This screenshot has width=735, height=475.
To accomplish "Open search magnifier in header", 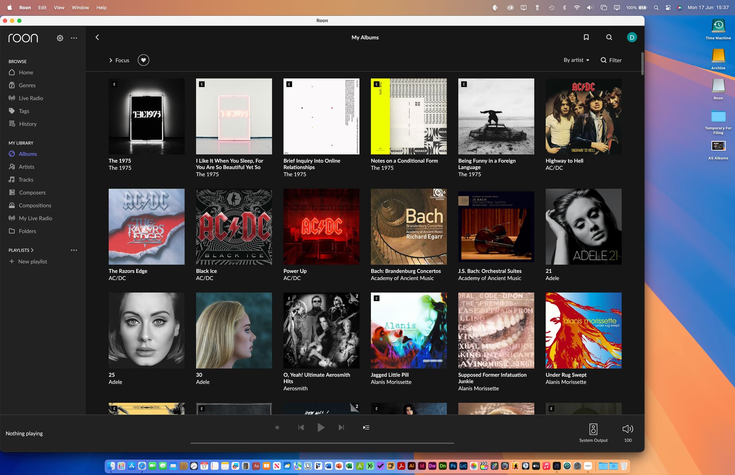I will coord(609,37).
